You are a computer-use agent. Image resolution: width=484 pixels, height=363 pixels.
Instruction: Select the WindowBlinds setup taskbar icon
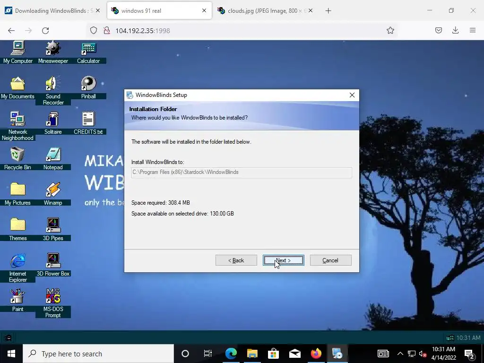point(337,354)
